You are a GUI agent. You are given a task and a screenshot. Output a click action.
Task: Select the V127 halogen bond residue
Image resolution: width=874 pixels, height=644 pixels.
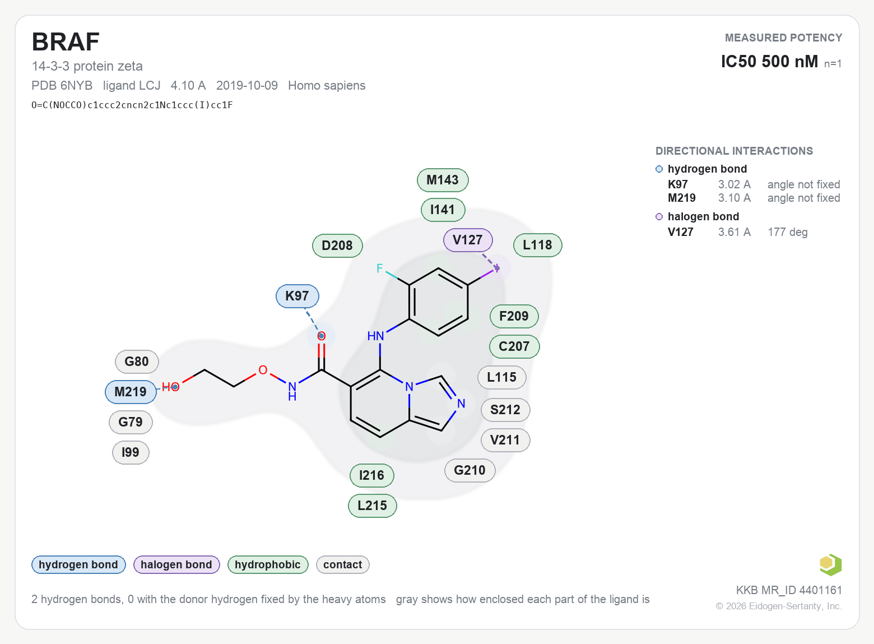click(x=468, y=240)
